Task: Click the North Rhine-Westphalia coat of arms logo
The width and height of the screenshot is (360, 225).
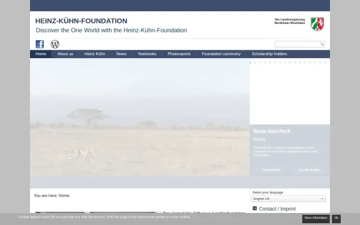Action: [317, 24]
